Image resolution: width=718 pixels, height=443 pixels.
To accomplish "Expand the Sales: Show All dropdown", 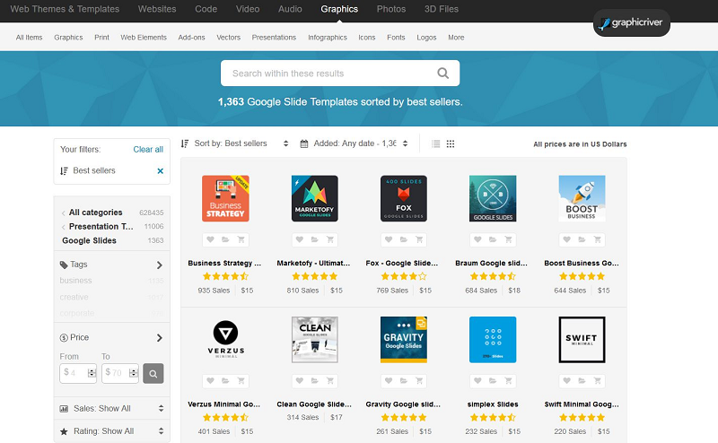I will click(x=112, y=408).
